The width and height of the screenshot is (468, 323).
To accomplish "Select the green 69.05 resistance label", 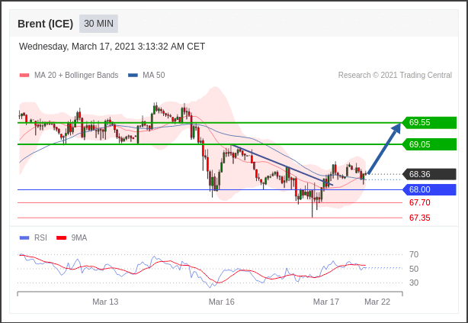I will pyautogui.click(x=430, y=144).
